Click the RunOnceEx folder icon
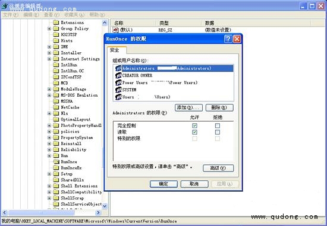 [56, 168]
